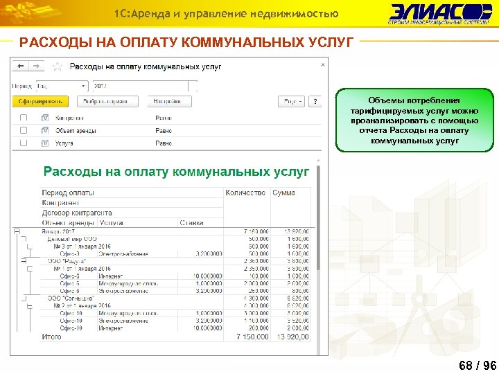Click the filter icon in Объект аренды row

[x=45, y=130]
